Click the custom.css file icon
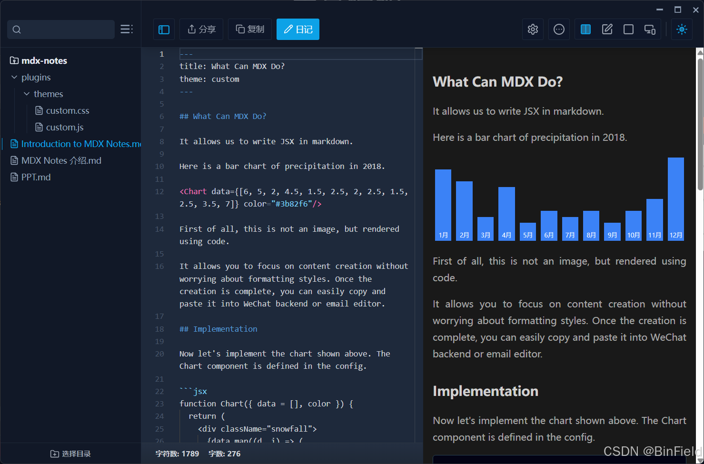The height and width of the screenshot is (464, 704). pos(39,110)
